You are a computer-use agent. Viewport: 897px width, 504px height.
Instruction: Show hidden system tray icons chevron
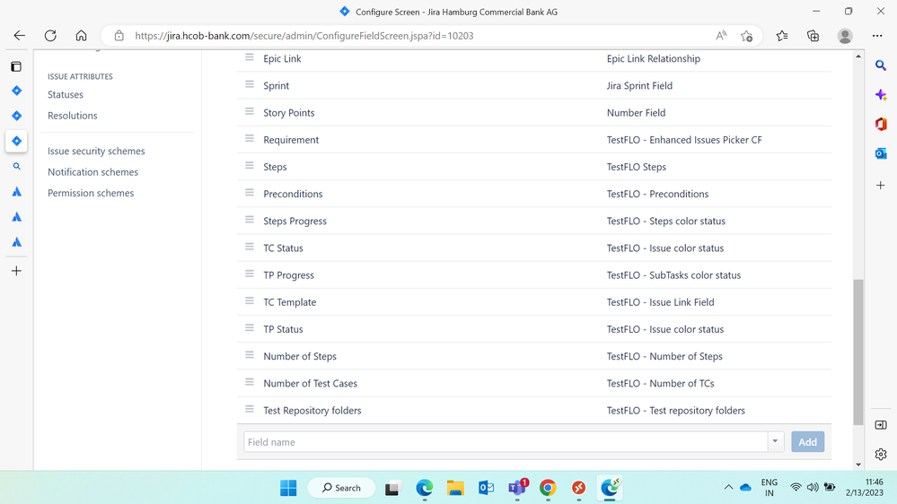point(728,488)
